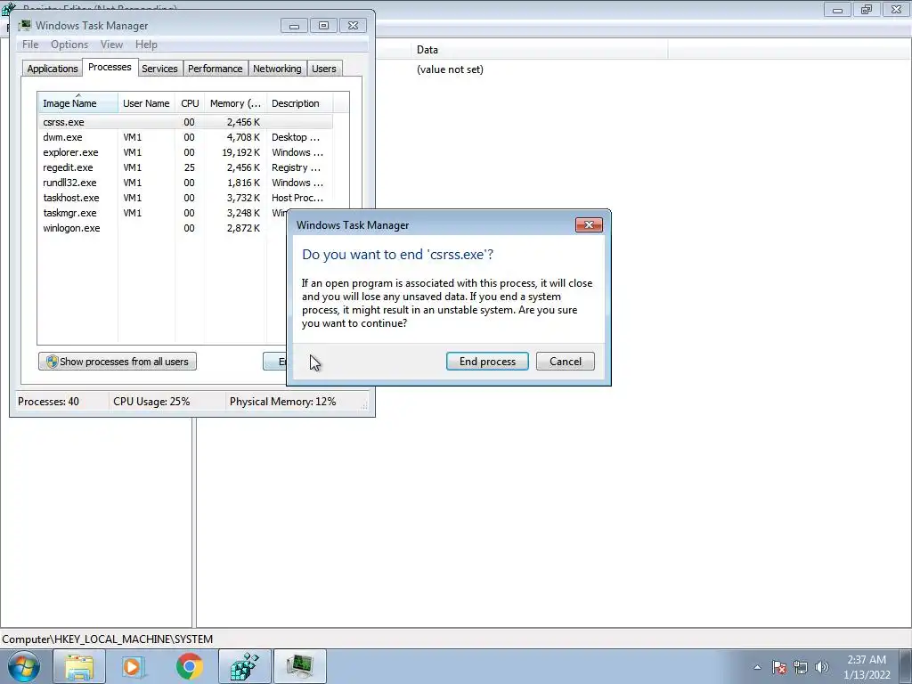Click the shield icon on Show processes button

point(52,362)
